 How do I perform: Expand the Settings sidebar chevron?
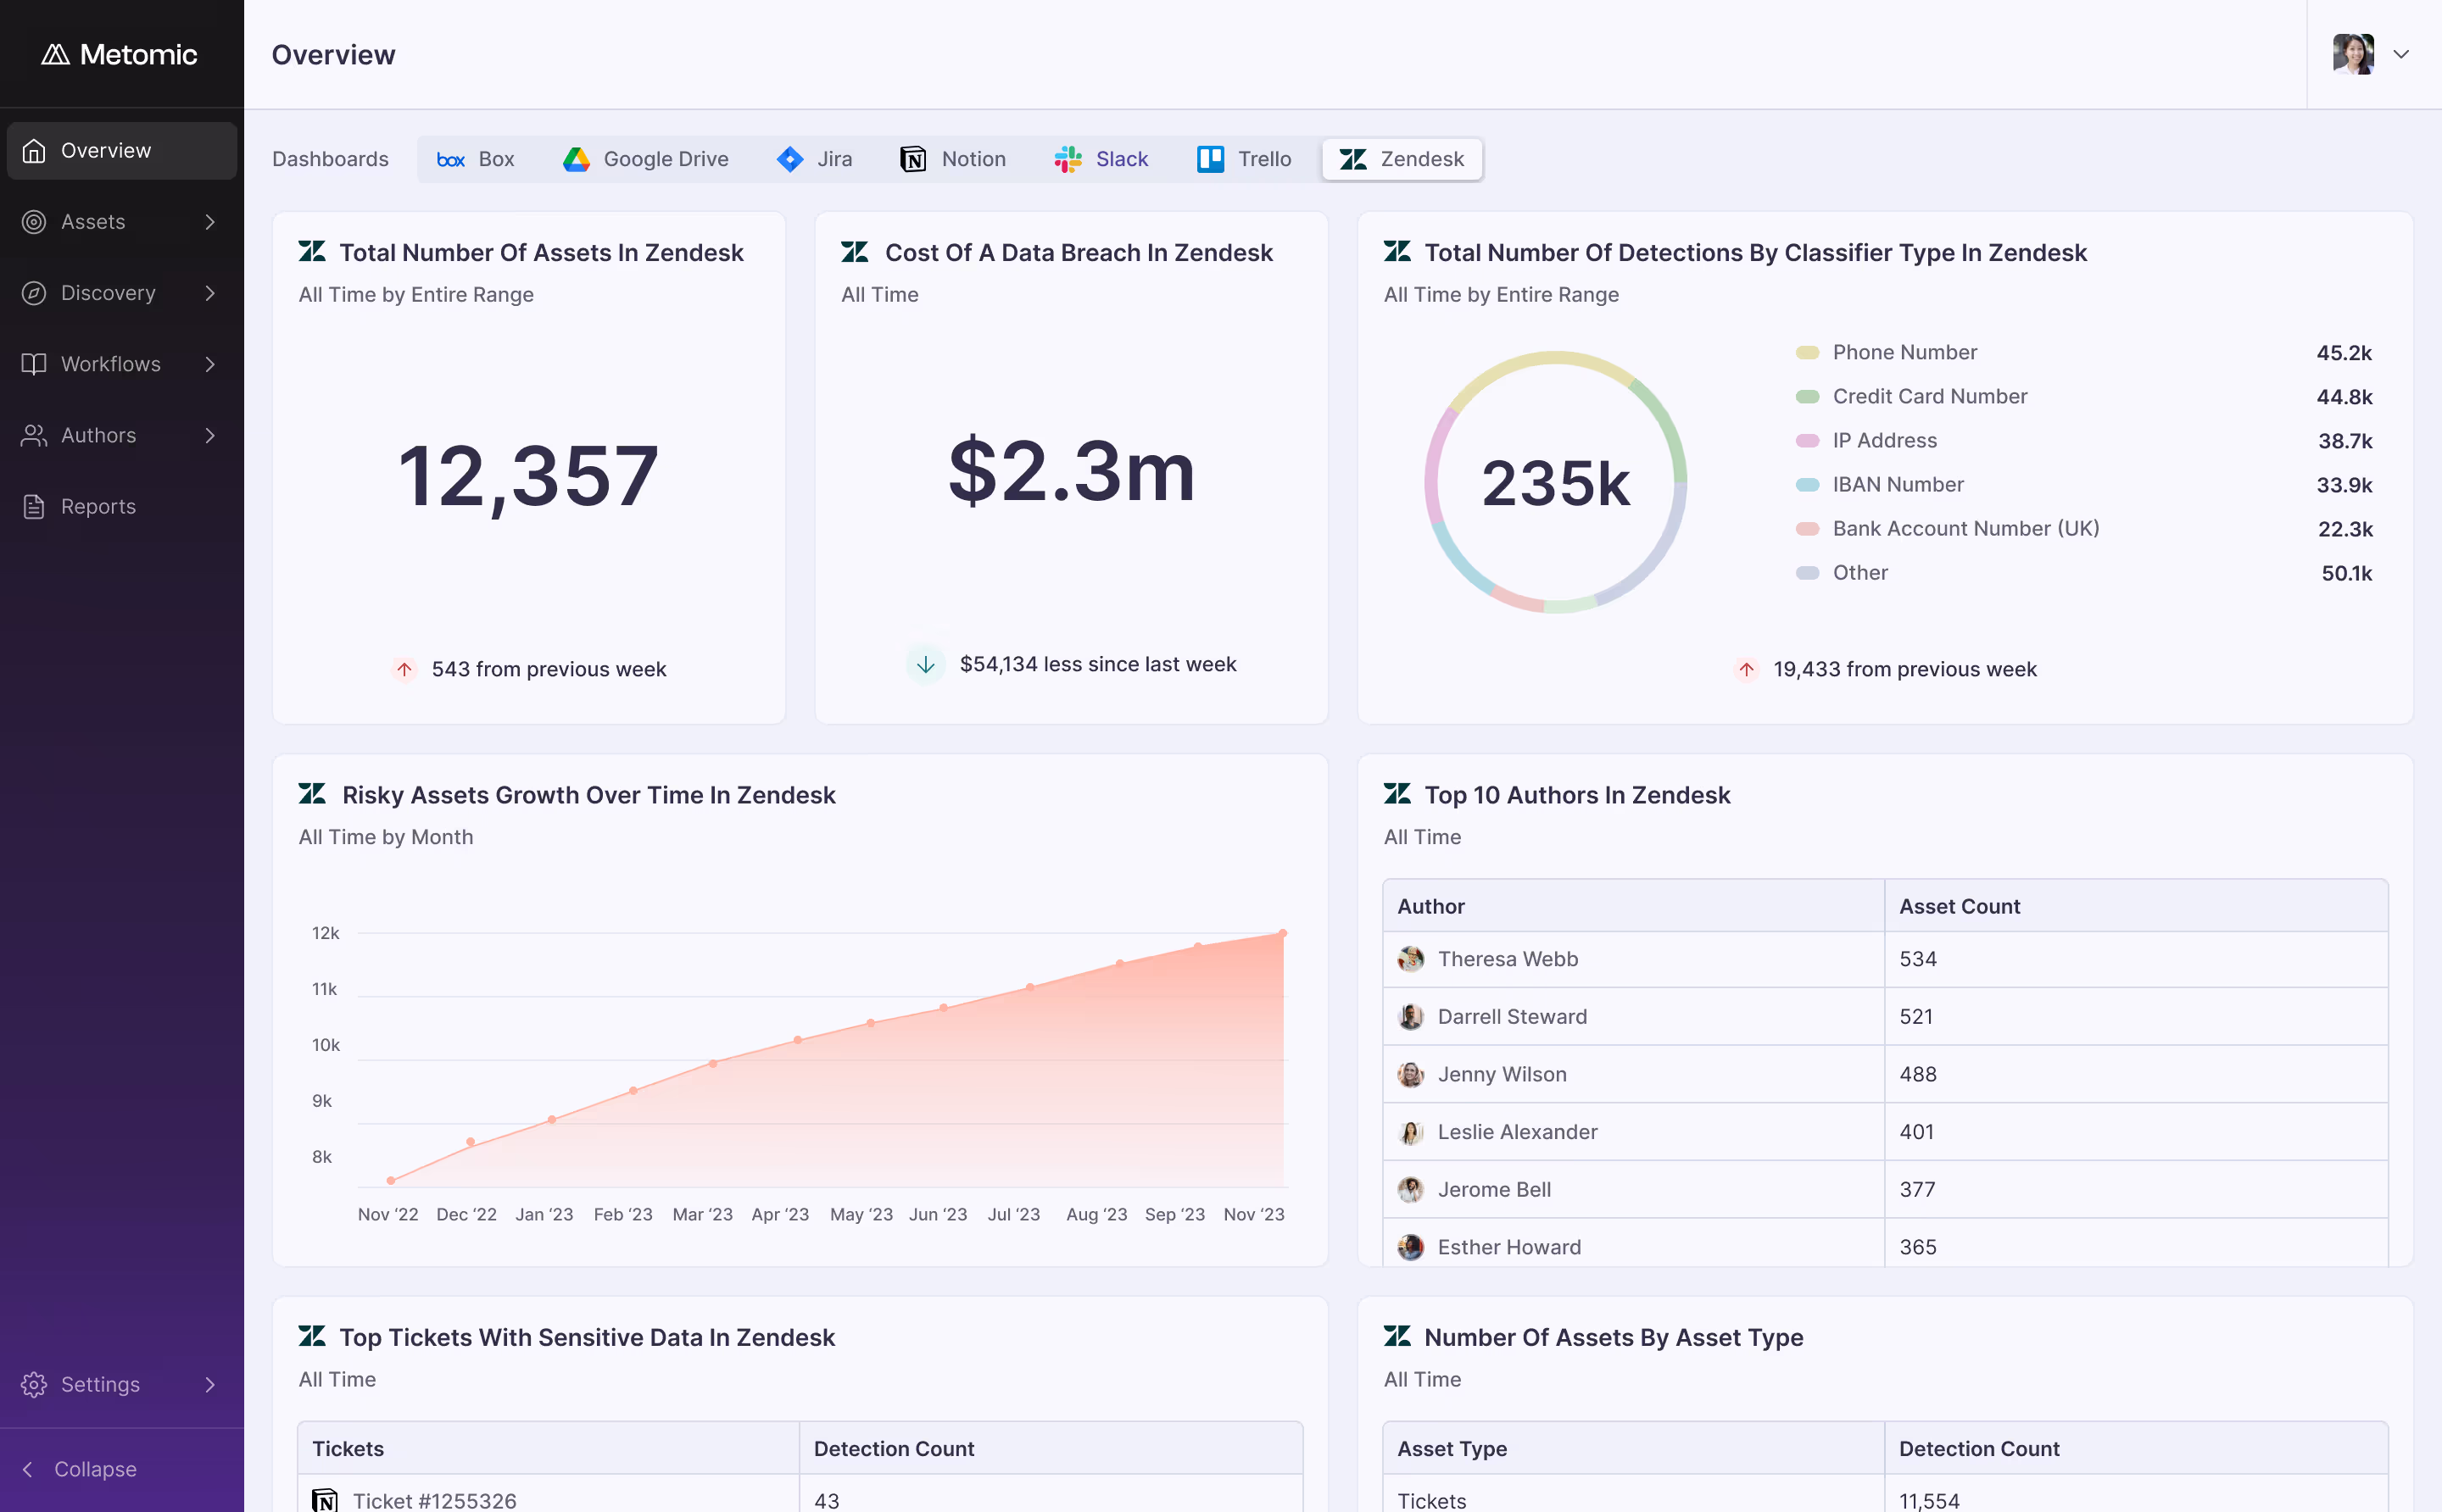click(x=210, y=1384)
